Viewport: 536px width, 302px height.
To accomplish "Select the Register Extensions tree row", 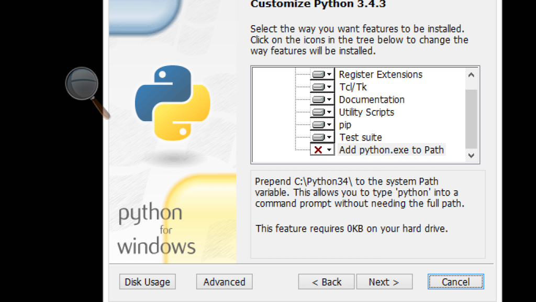I will point(381,74).
